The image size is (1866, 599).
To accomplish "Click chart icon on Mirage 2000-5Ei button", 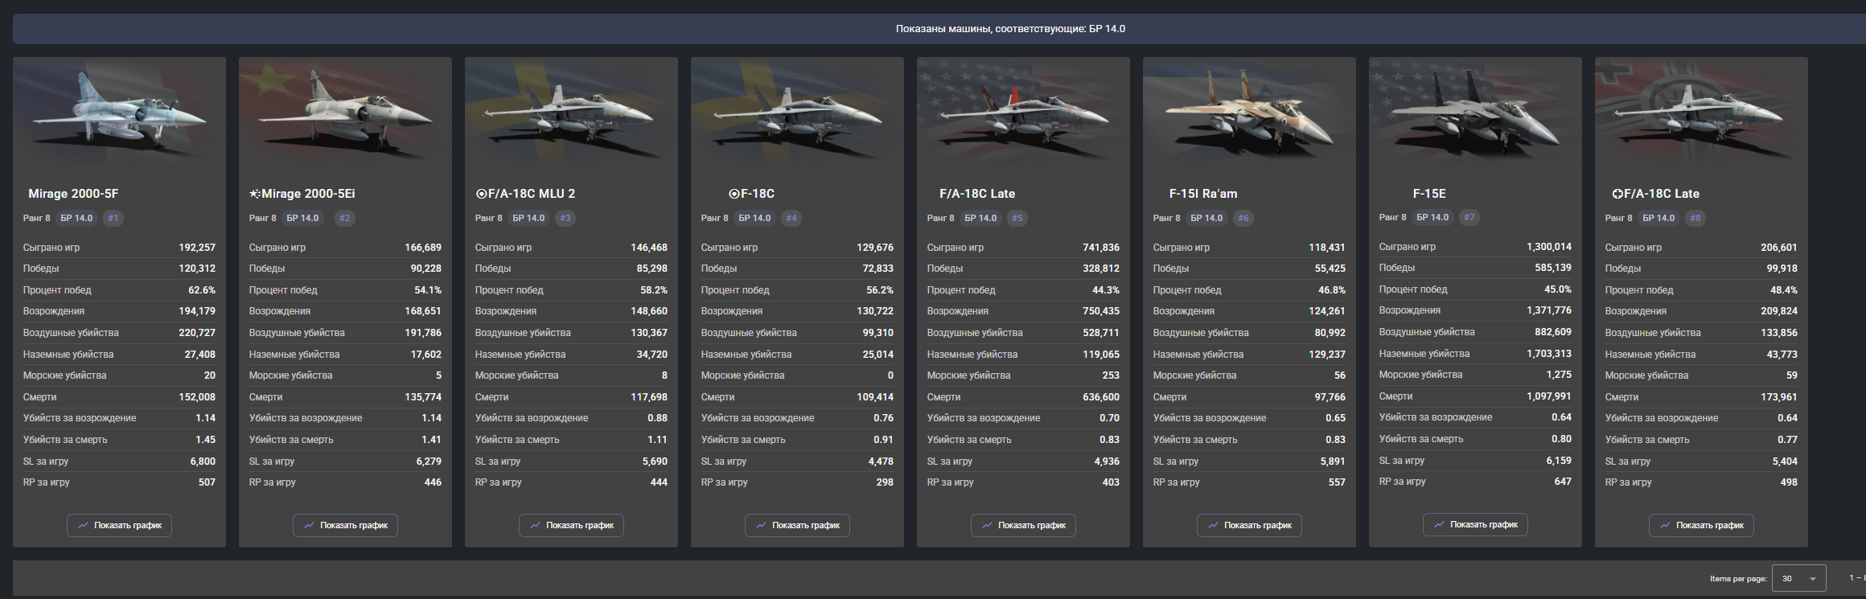I will (x=309, y=525).
